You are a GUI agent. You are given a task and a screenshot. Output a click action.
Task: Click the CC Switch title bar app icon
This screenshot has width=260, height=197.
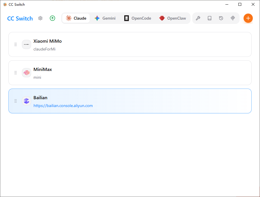coord(5,5)
